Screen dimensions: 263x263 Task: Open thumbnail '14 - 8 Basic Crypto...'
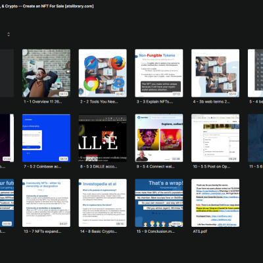pyautogui.click(x=103, y=203)
